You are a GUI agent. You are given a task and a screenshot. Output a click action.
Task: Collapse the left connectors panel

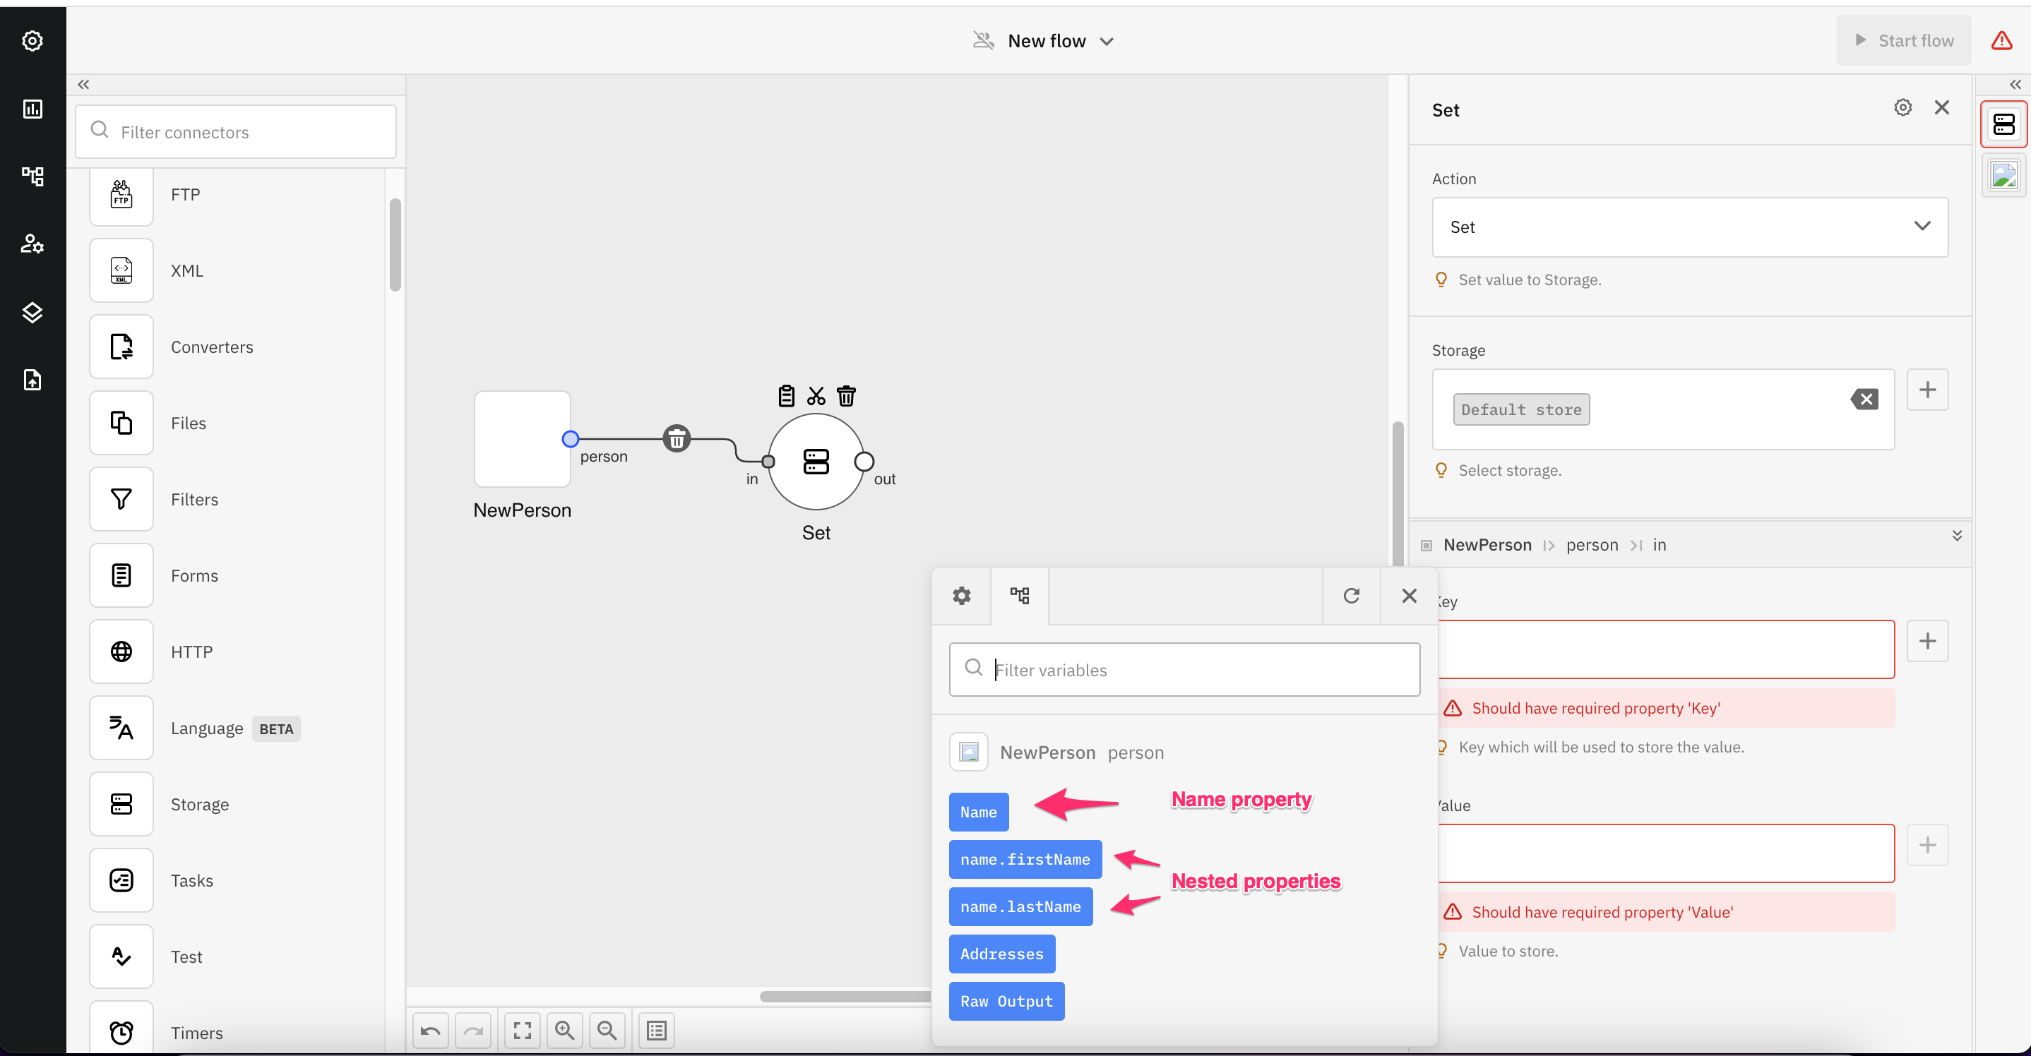click(83, 84)
